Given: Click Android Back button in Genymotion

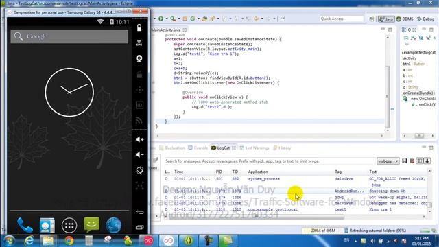Looking at the screenshot, I should pos(139,212).
